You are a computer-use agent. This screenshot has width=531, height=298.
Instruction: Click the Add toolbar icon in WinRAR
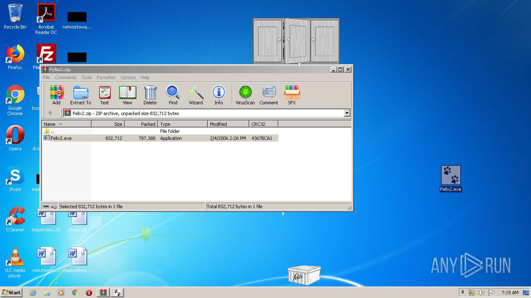(x=56, y=95)
